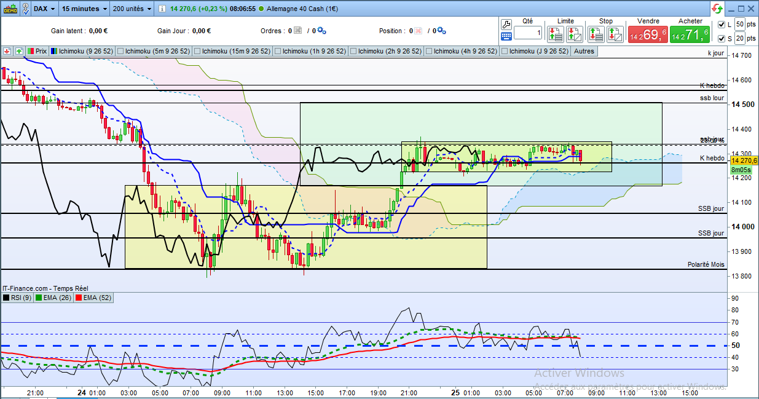Click the Gain latent value 0,00 €
Image resolution: width=759 pixels, height=399 pixels.
[98, 31]
